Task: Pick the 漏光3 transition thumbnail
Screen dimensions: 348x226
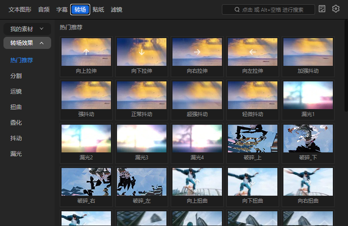Action: point(142,139)
